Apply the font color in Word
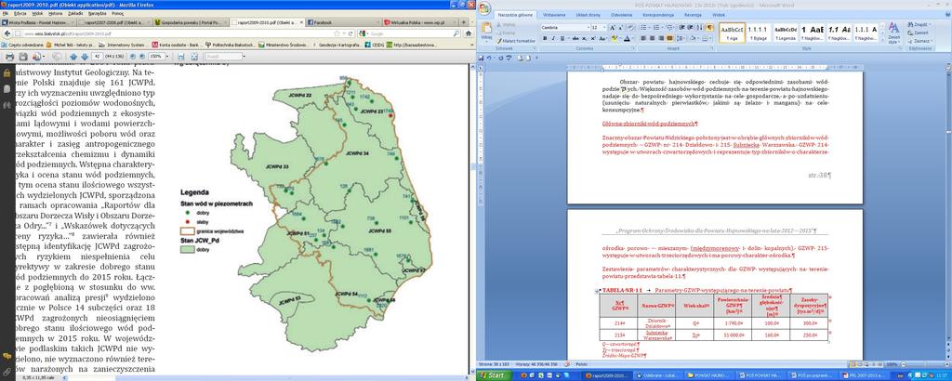 [x=628, y=38]
